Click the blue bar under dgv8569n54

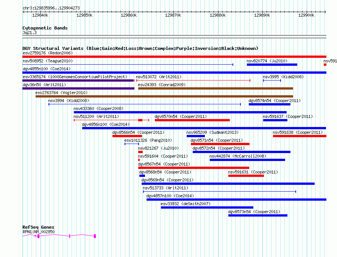[x=228, y=184]
